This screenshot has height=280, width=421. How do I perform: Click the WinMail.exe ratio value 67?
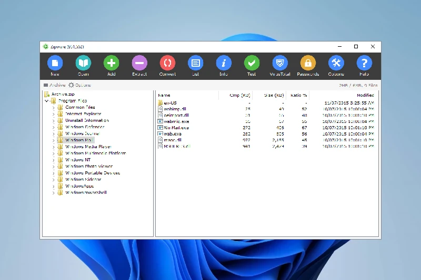tap(304, 128)
